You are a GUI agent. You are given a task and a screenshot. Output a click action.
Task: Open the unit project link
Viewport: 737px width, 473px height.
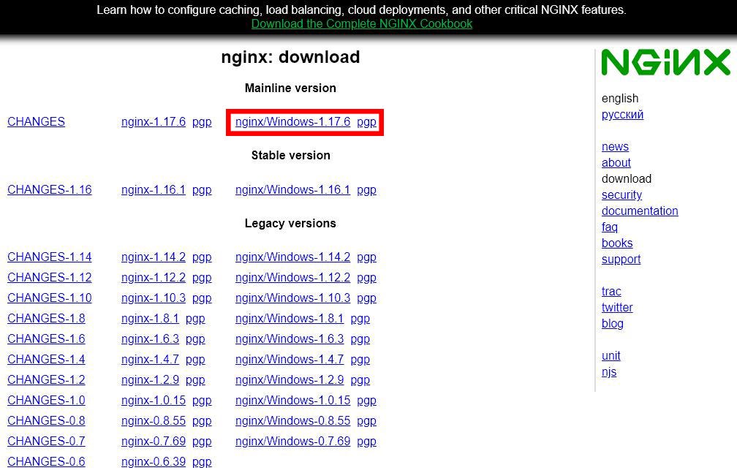tap(611, 356)
